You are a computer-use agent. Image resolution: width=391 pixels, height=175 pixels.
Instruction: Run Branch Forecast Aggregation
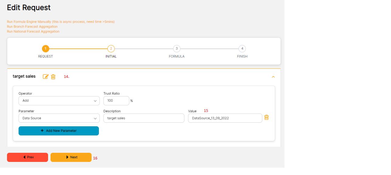[32, 26]
